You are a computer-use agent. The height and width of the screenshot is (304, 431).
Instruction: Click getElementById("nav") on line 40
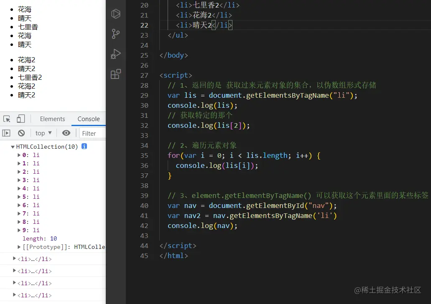289,206
